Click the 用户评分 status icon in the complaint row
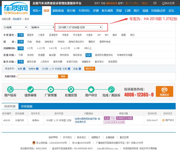The image size is (180, 152). [x=163, y=120]
